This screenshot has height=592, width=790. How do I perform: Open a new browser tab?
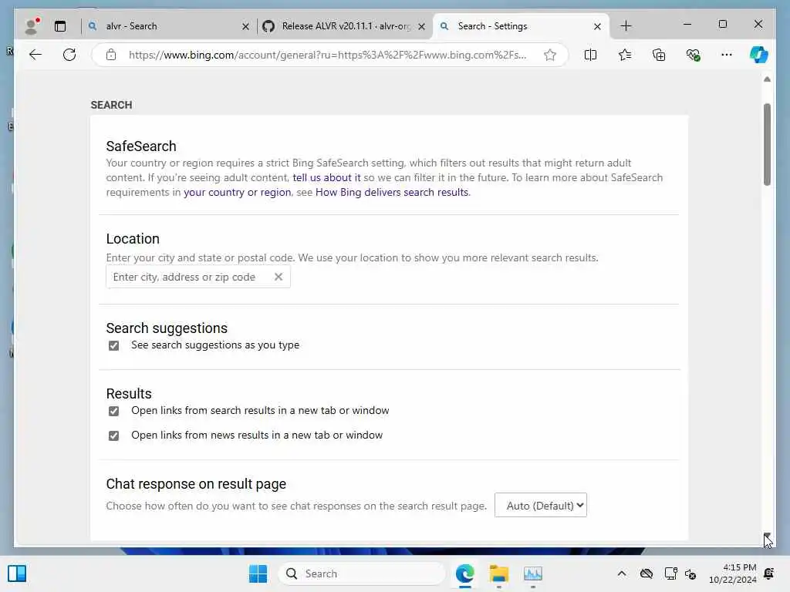click(x=626, y=26)
